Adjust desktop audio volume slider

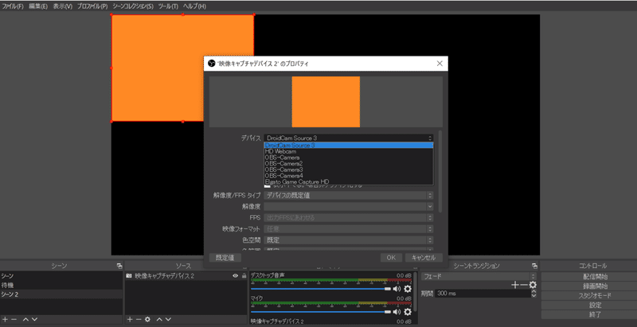tap(321, 289)
